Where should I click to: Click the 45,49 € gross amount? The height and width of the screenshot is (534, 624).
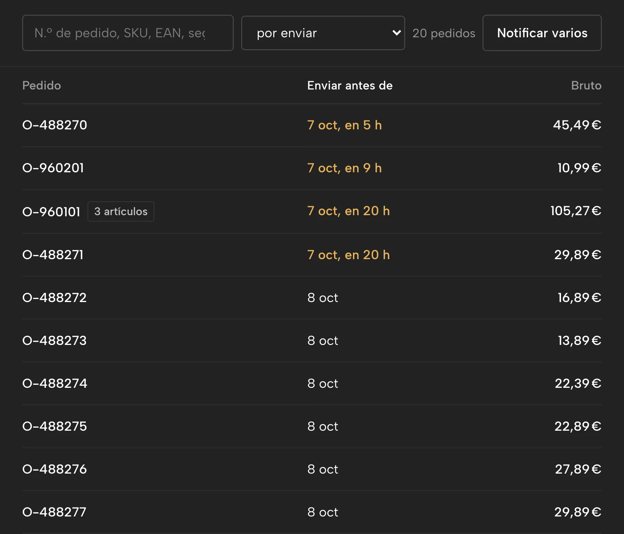pos(577,125)
